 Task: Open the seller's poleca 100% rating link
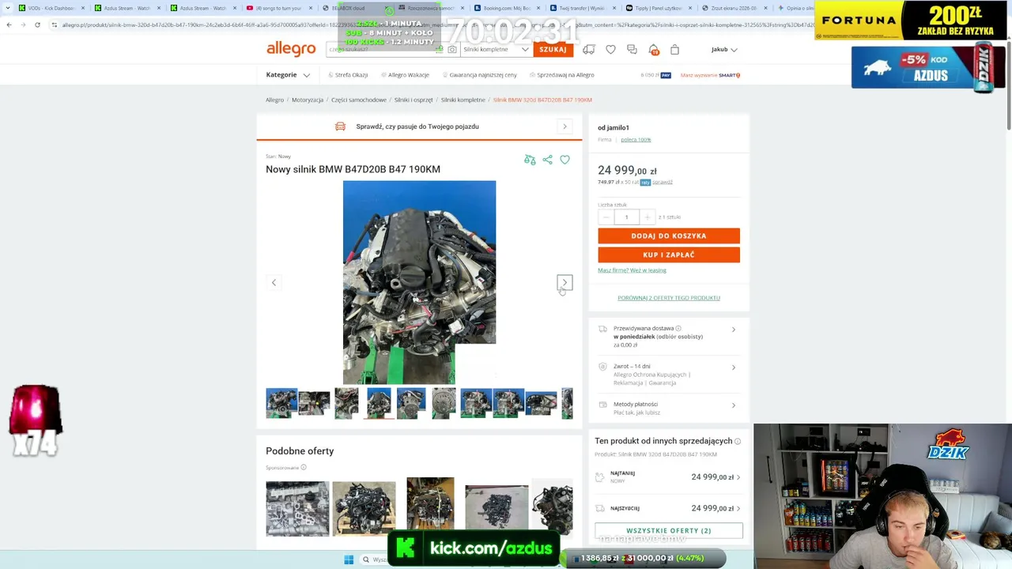pos(636,140)
